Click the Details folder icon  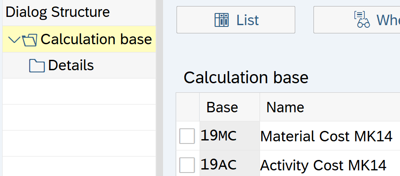pyautogui.click(x=37, y=66)
